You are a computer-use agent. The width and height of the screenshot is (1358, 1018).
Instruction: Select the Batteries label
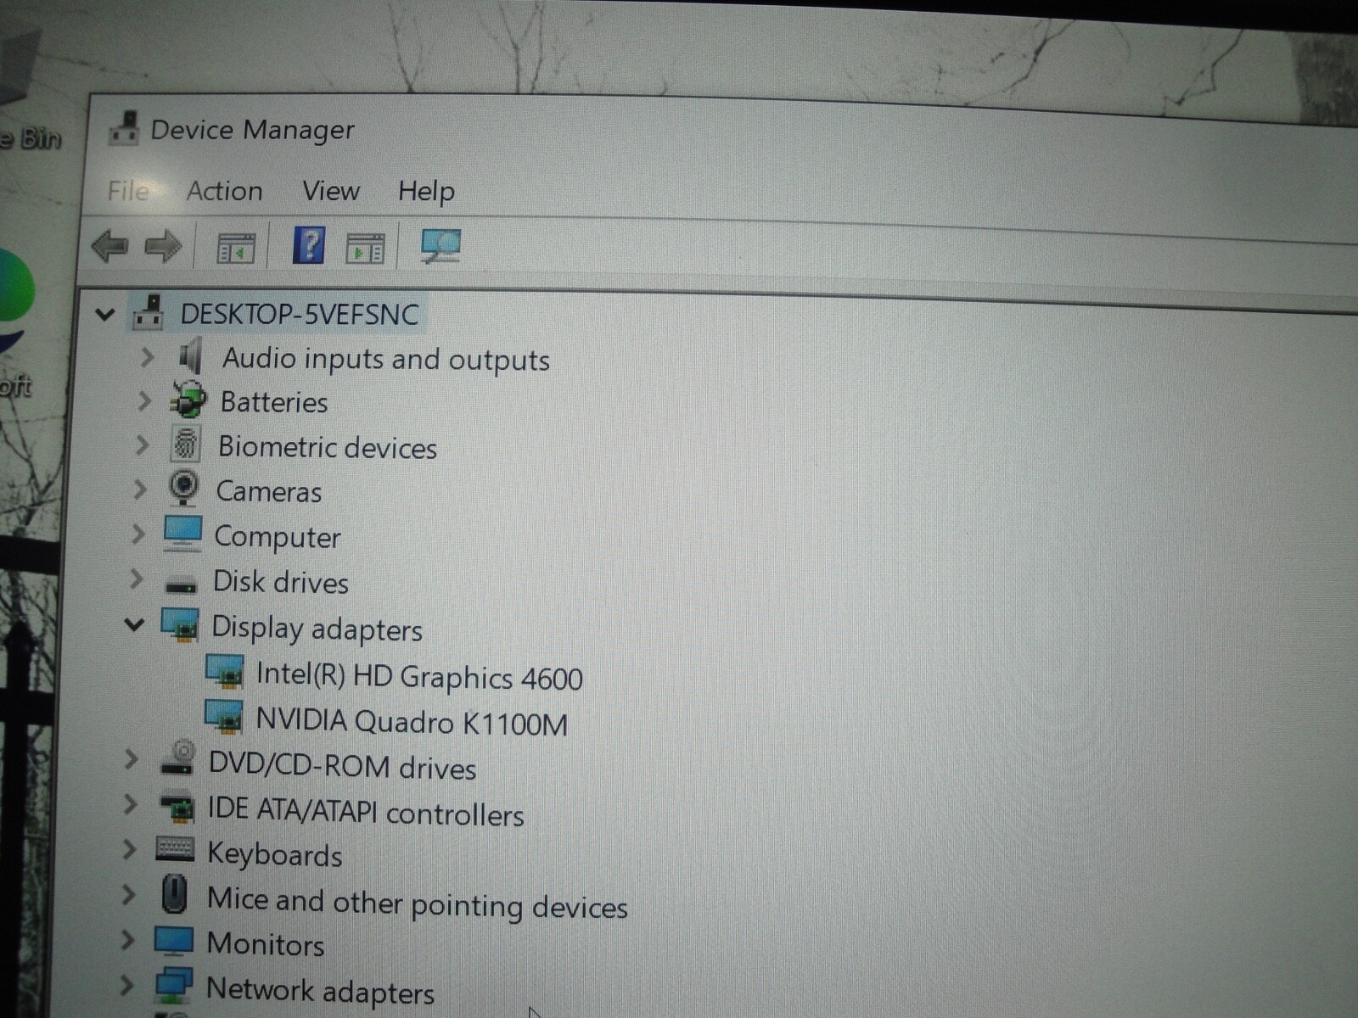(x=273, y=402)
